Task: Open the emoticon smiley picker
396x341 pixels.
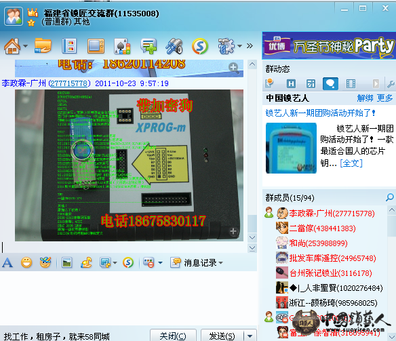Action: 26,262
